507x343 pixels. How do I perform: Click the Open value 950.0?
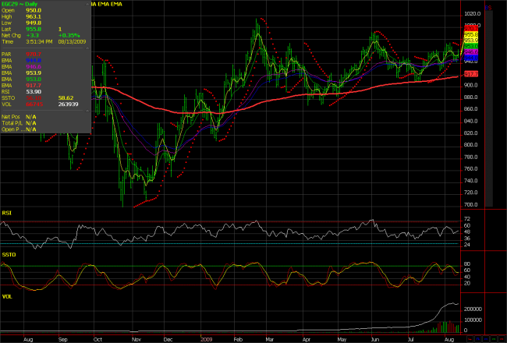point(34,10)
